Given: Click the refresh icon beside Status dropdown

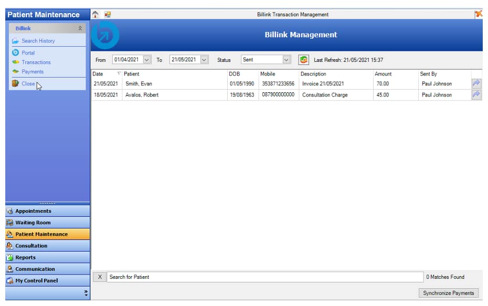Looking at the screenshot, I should [303, 60].
